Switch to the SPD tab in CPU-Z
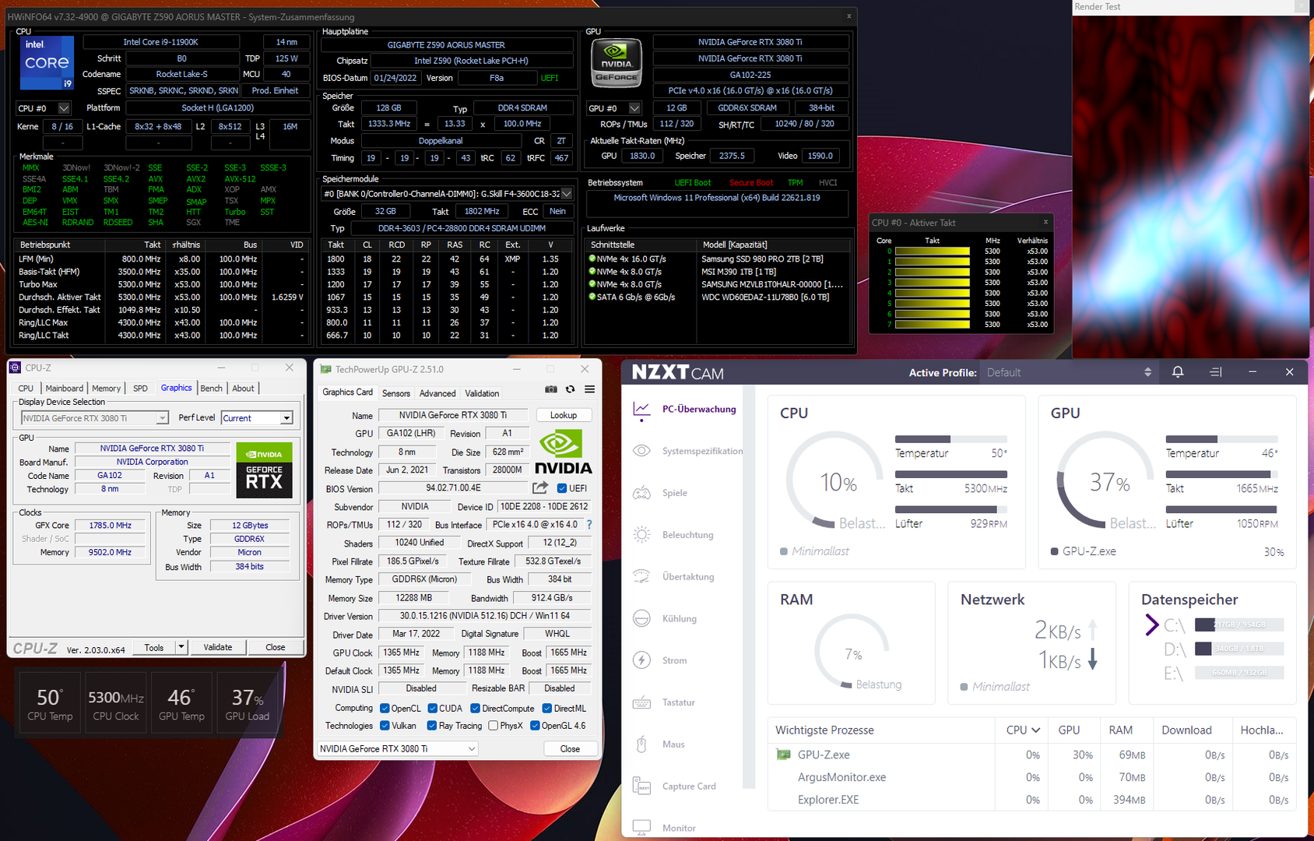Screen dimensions: 1314x841 (140, 388)
